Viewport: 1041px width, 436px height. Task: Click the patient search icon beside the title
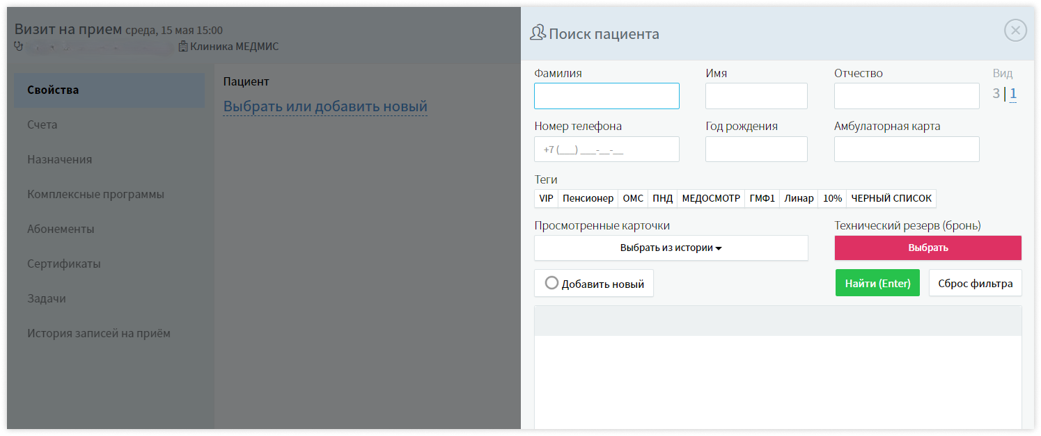(538, 33)
